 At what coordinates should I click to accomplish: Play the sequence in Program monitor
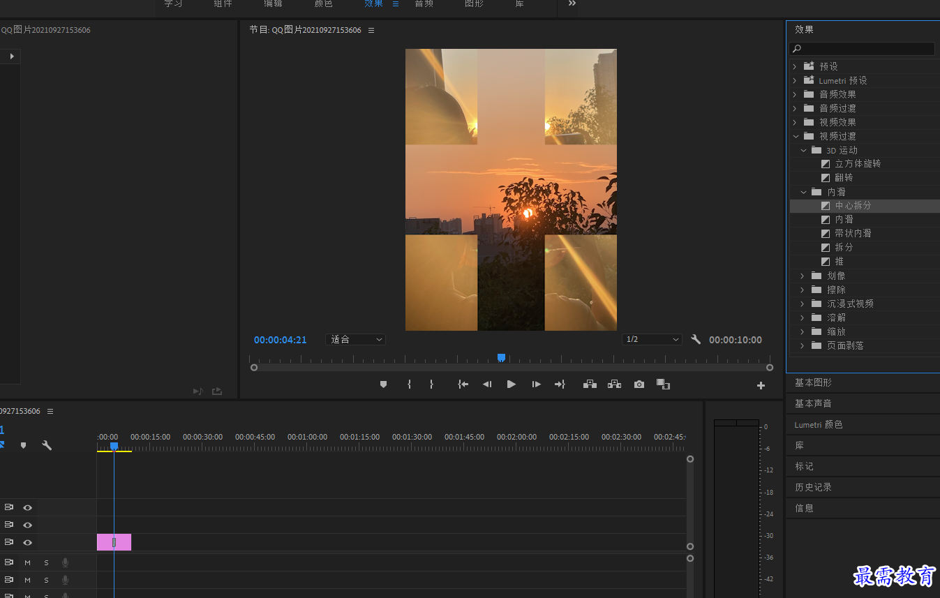click(x=512, y=384)
